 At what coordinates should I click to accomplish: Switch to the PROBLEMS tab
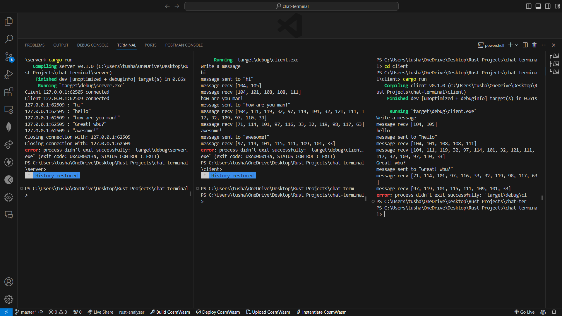point(35,45)
